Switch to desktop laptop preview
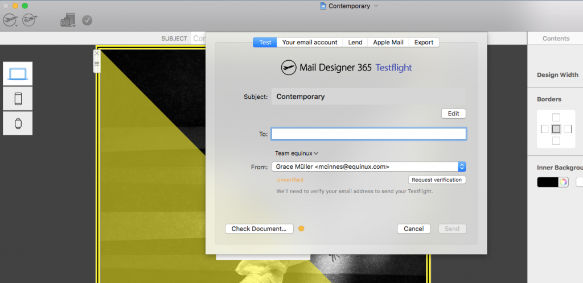Image resolution: width=583 pixels, height=283 pixels. (18, 74)
